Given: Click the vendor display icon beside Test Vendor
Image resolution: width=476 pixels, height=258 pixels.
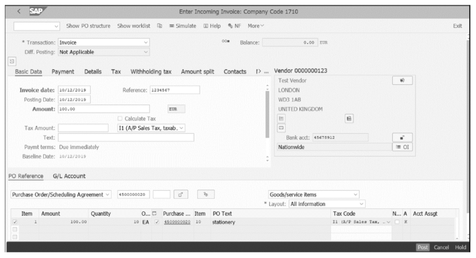Looking at the screenshot, I should click(402, 81).
